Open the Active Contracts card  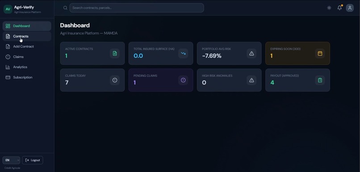(x=92, y=53)
